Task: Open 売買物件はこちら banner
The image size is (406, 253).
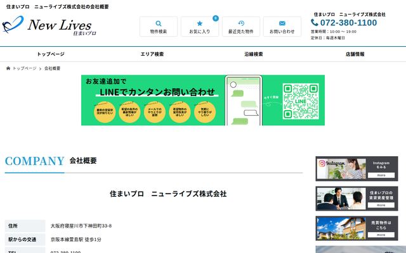Action: point(357,228)
